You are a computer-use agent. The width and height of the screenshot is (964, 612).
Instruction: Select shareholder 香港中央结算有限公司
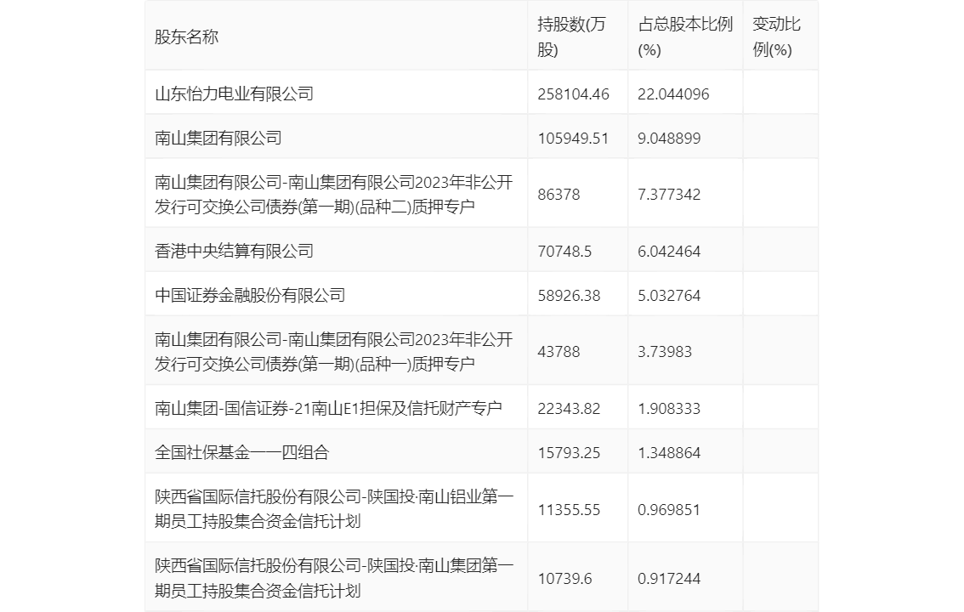pyautogui.click(x=235, y=252)
